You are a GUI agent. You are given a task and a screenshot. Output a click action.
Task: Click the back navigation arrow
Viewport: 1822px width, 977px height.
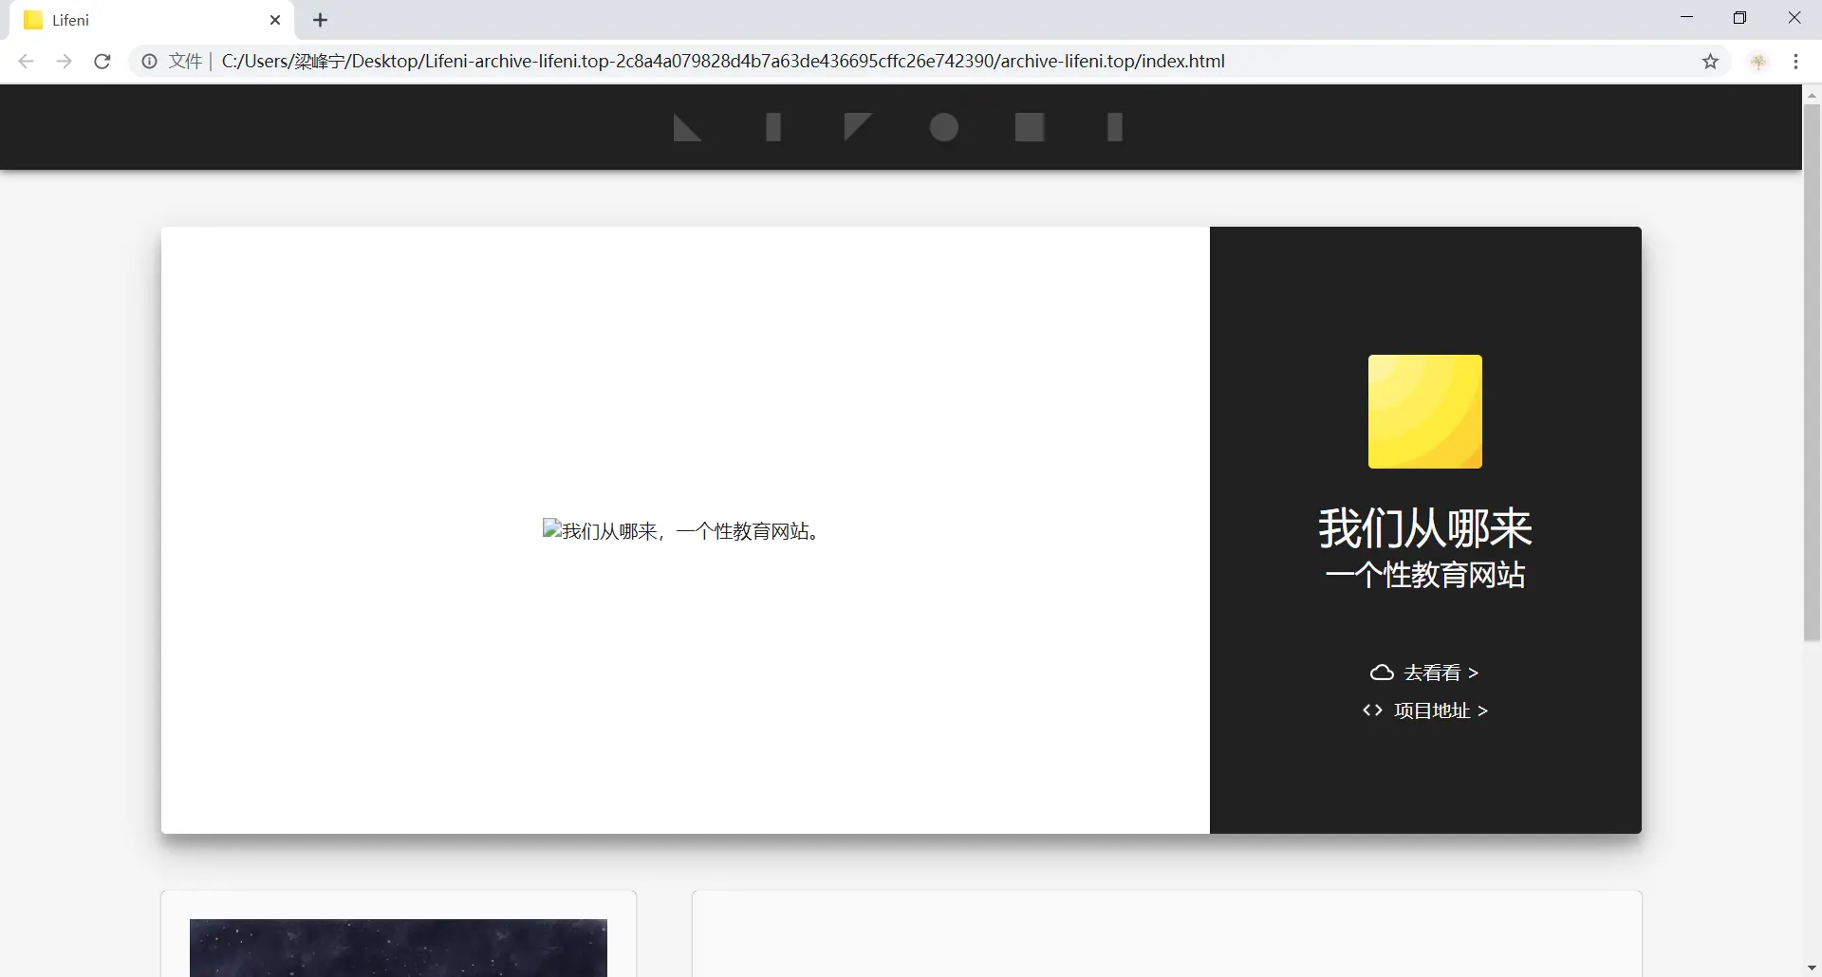(x=26, y=61)
